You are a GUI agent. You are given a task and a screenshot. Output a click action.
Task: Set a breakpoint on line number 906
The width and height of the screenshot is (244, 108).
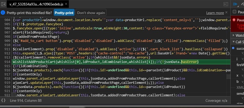pos(7,28)
